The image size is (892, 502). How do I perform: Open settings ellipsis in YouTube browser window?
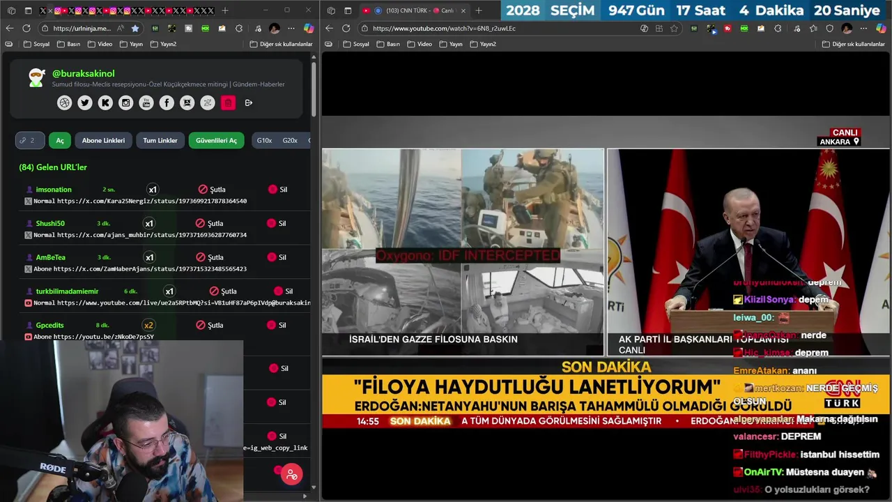(x=863, y=29)
